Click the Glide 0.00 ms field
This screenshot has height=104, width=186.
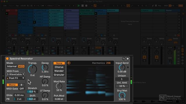click(19, 95)
